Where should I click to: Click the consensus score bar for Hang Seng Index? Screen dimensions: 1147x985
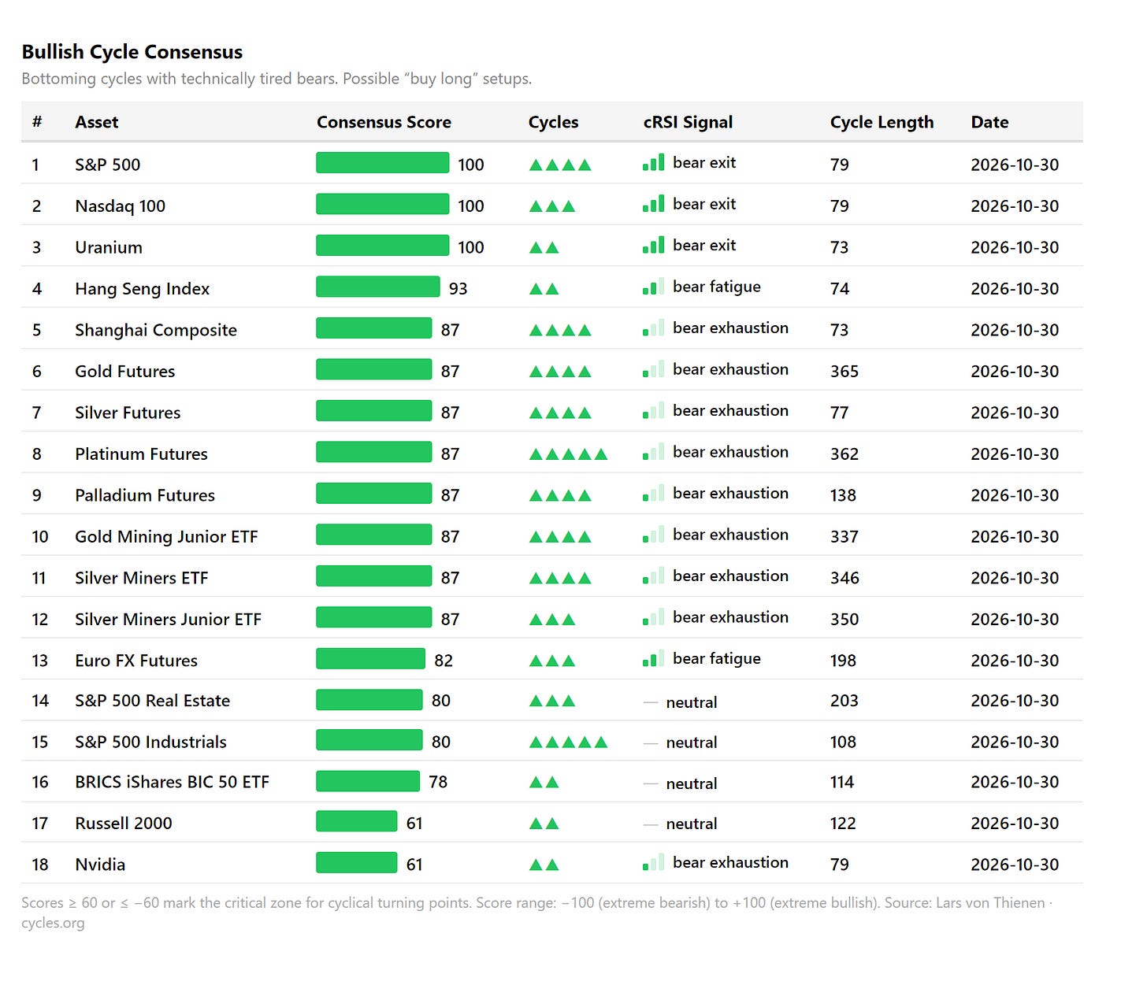click(x=378, y=287)
